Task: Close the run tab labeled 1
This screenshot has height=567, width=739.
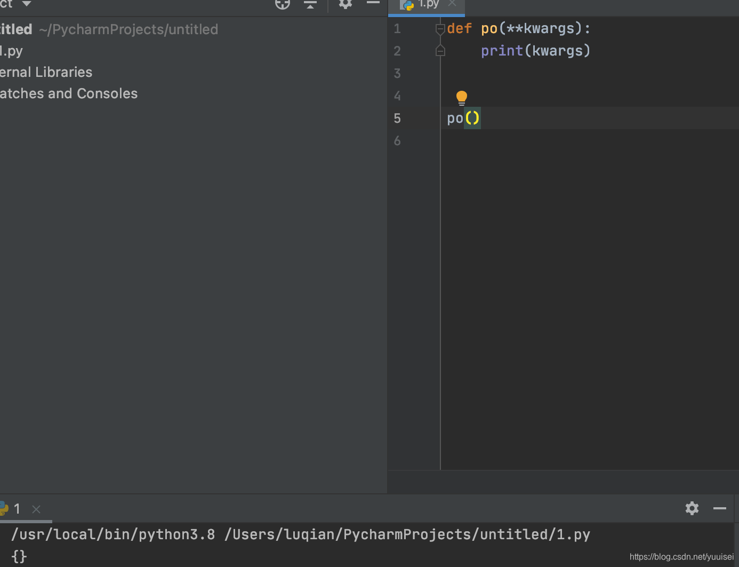Action: tap(36, 509)
